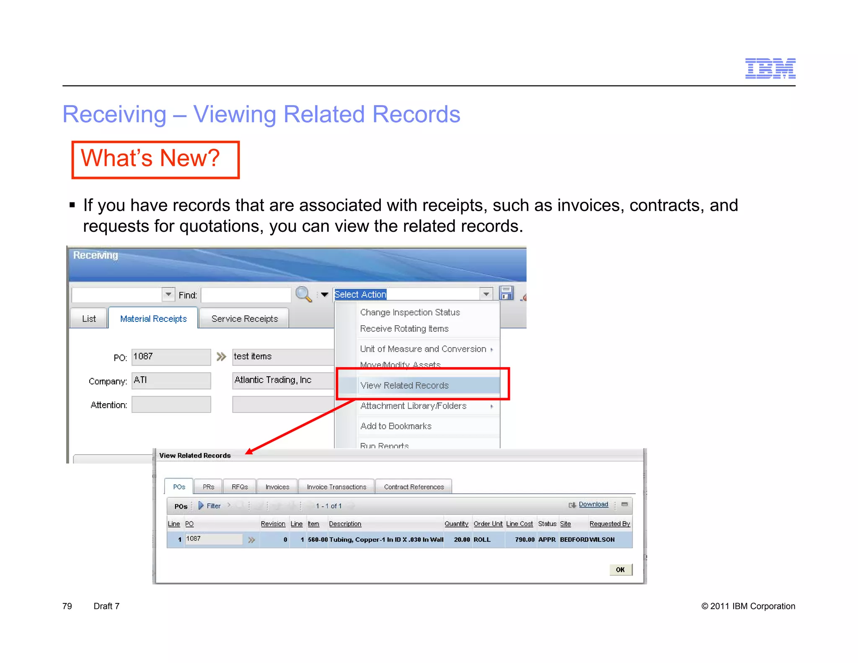Sort by Description column header
Screen dimensions: 858x663
click(345, 524)
